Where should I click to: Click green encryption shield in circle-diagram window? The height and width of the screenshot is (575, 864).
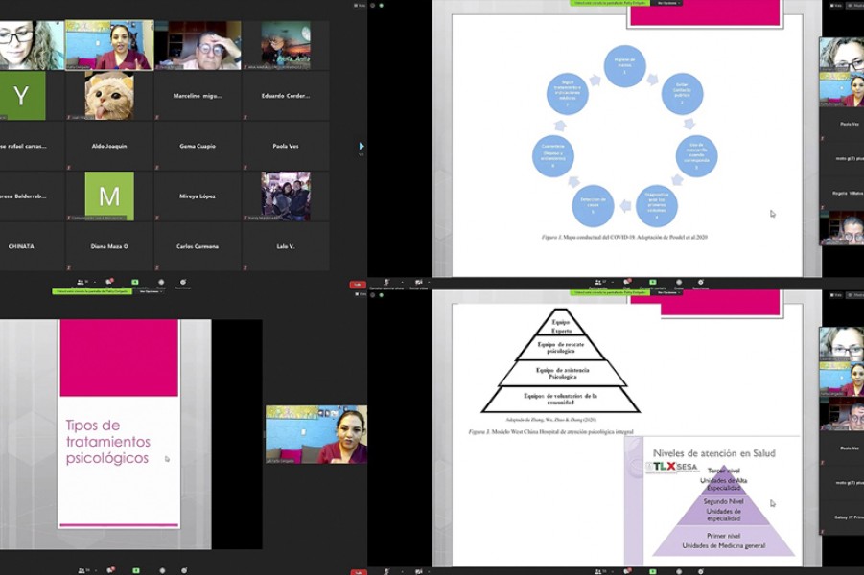coord(382,6)
